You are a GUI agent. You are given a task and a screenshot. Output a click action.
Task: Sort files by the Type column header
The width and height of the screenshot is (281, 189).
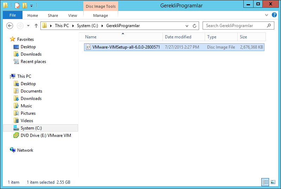coord(221,37)
